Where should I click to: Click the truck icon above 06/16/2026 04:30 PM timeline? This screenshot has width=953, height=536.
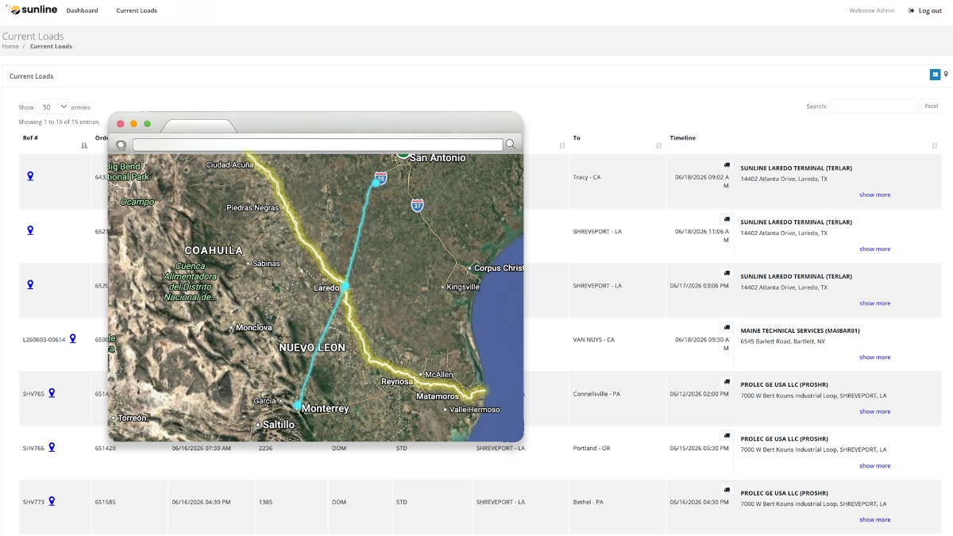726,490
